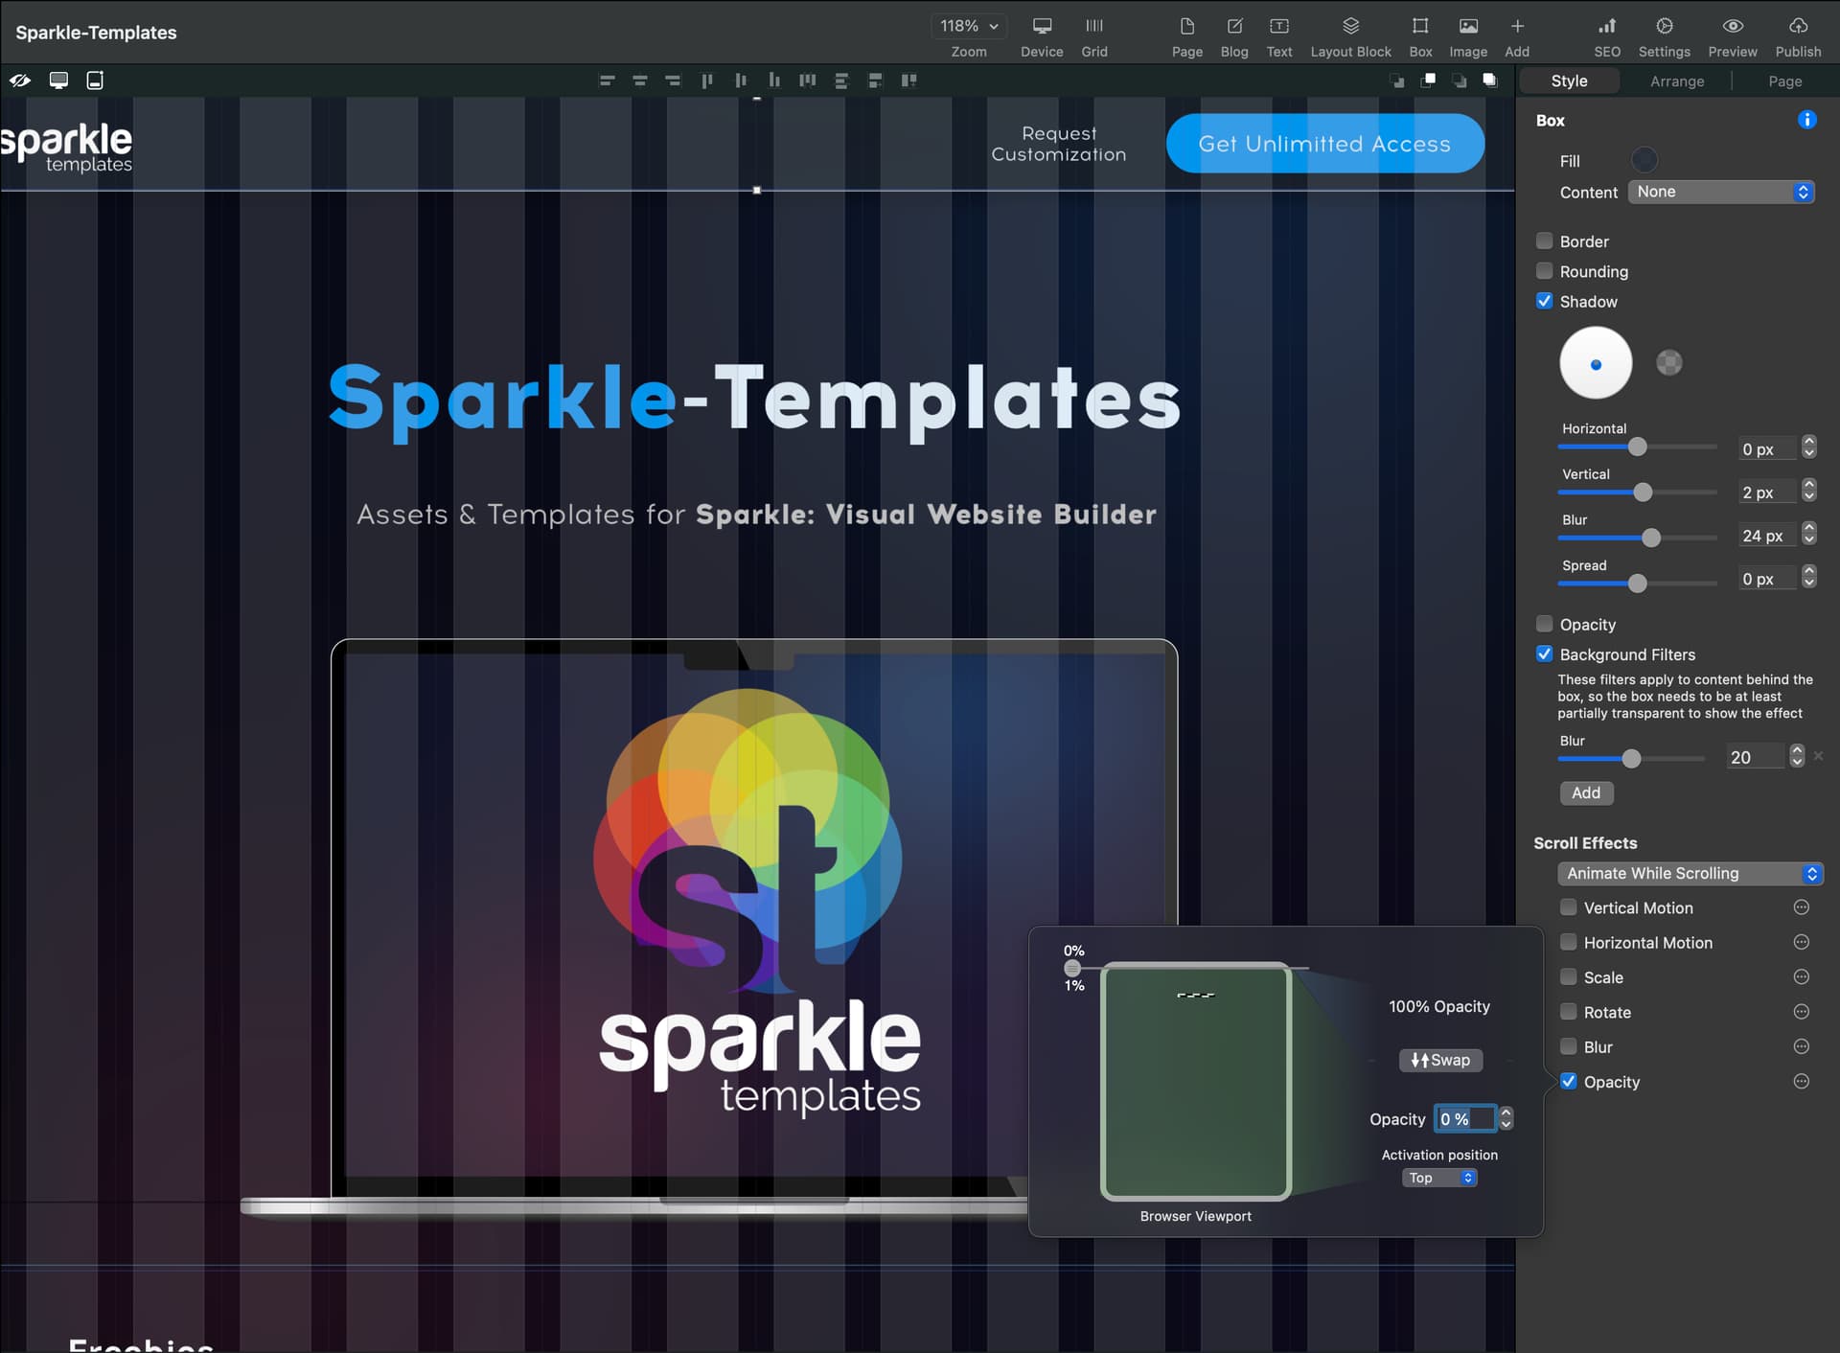1840x1353 pixels.
Task: Open the Vertical Motion options circle icon
Action: point(1802,907)
